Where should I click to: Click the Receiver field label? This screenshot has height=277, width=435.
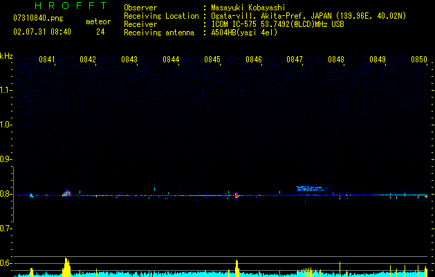140,24
